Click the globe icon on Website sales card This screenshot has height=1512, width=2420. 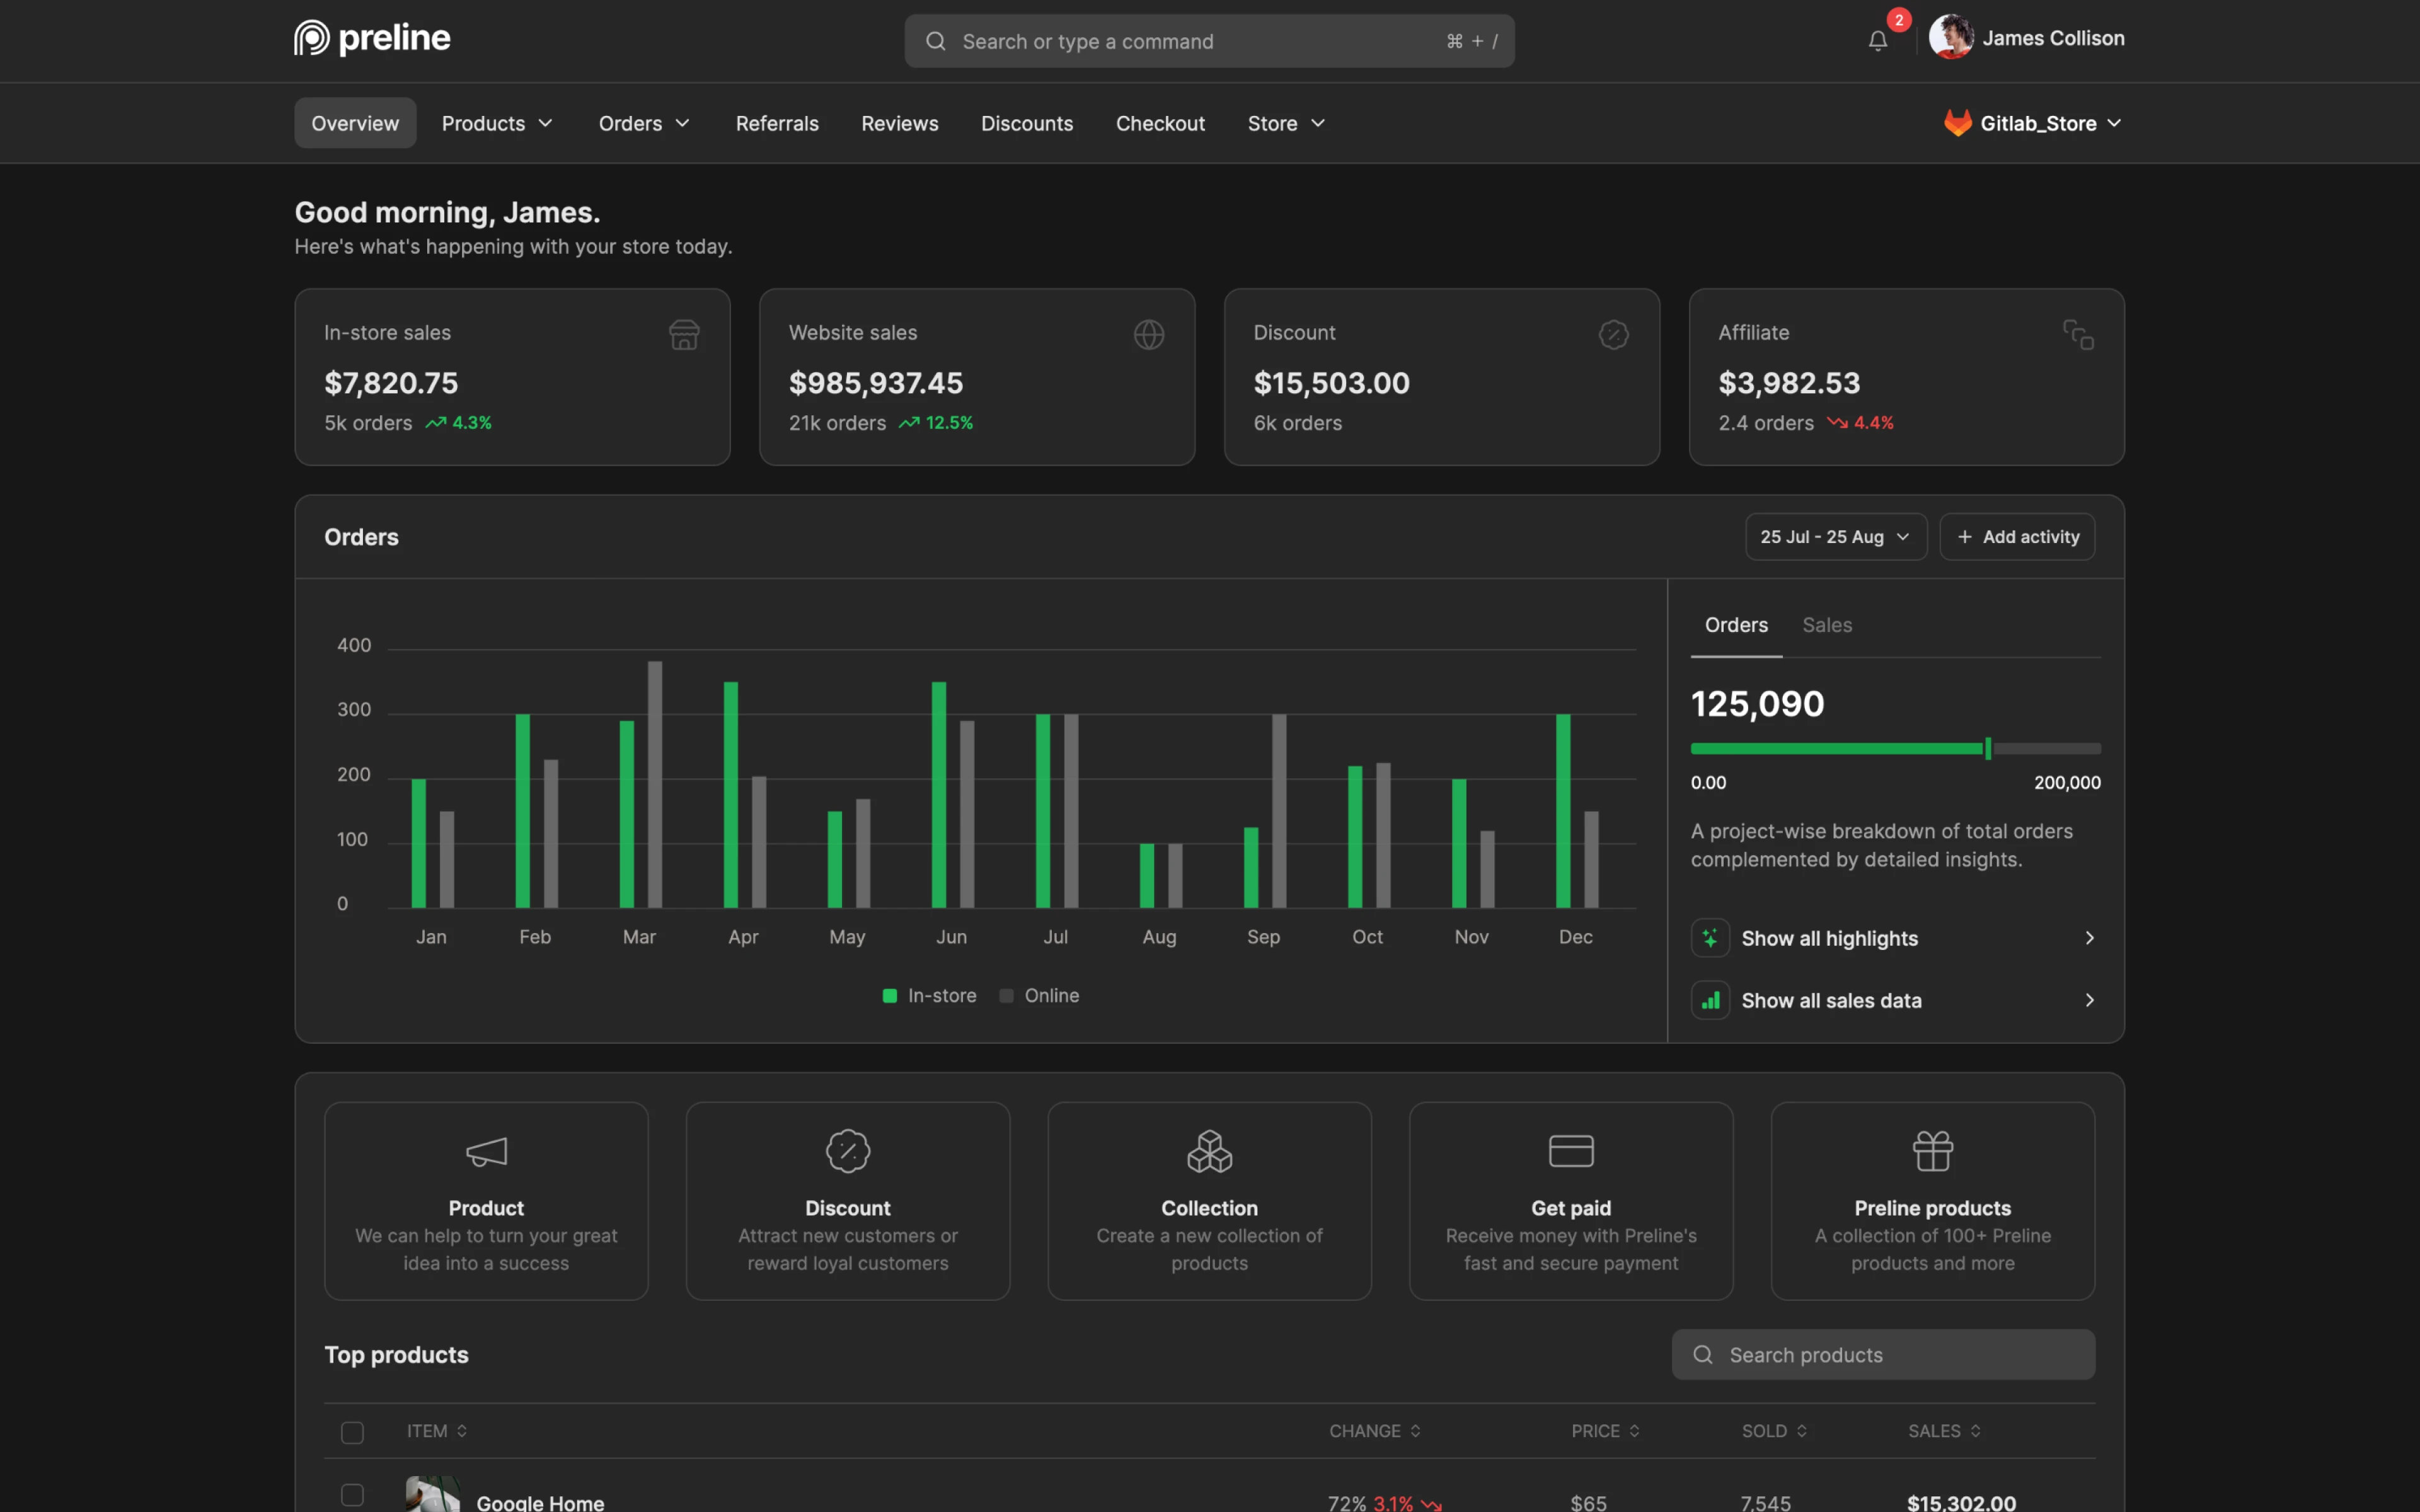coord(1148,334)
